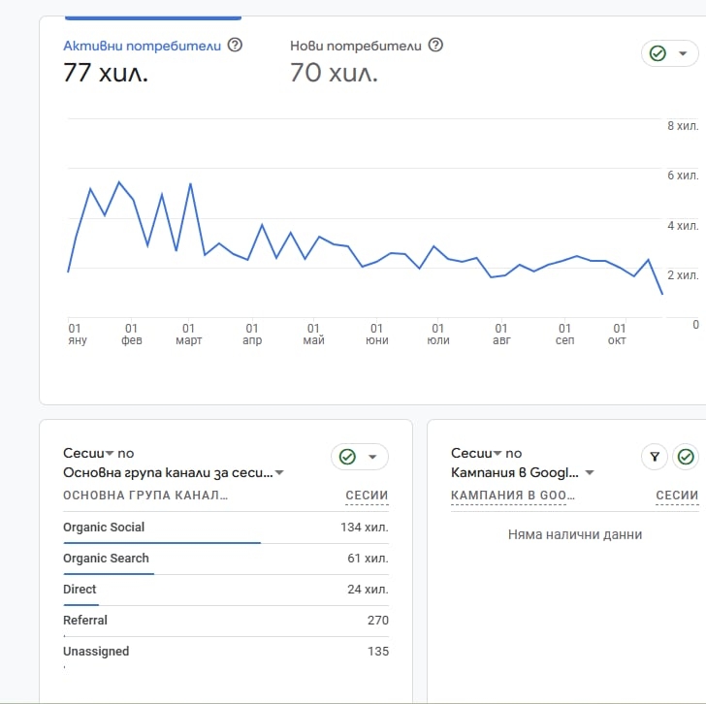Open the filter icon in the Google campaign card
The width and height of the screenshot is (706, 704).
[x=655, y=457]
